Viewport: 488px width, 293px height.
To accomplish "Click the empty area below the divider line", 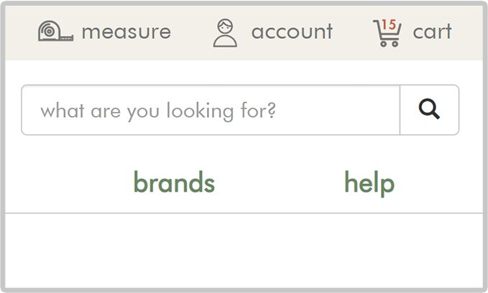I will 244,251.
